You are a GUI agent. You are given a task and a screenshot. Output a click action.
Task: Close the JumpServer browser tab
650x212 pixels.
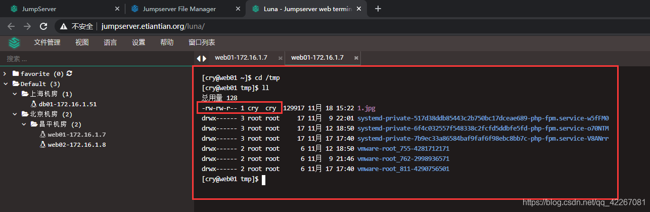117,9
